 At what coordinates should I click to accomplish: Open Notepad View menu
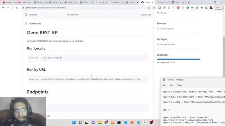(x=179, y=85)
